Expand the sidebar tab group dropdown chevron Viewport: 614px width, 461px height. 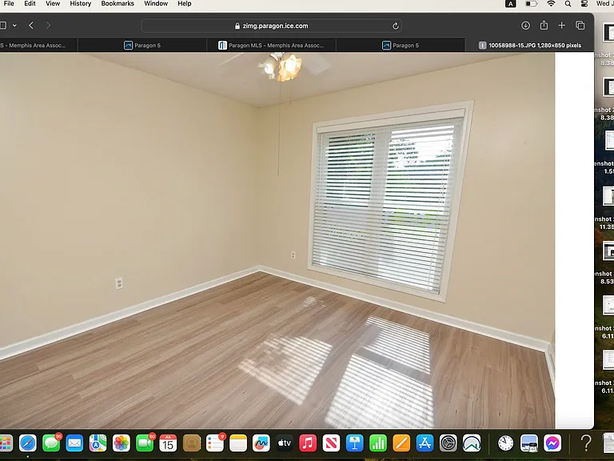pyautogui.click(x=15, y=26)
